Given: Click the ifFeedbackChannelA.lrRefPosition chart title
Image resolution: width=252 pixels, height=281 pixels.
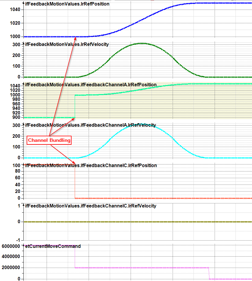Looking at the screenshot, I should (x=91, y=85).
